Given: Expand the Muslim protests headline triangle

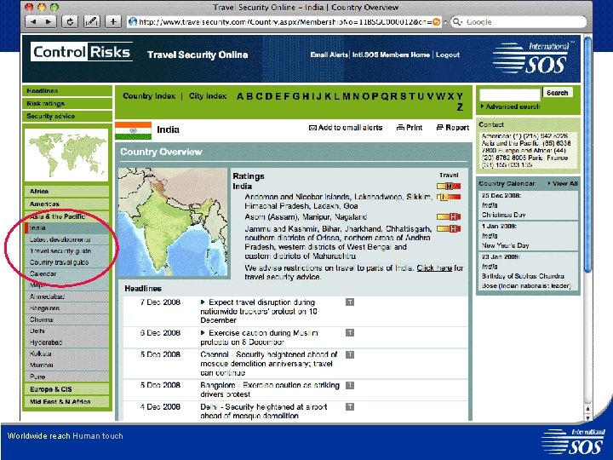Looking at the screenshot, I should (203, 332).
